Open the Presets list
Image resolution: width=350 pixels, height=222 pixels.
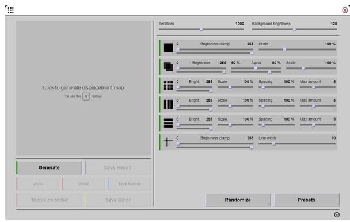[307, 200]
